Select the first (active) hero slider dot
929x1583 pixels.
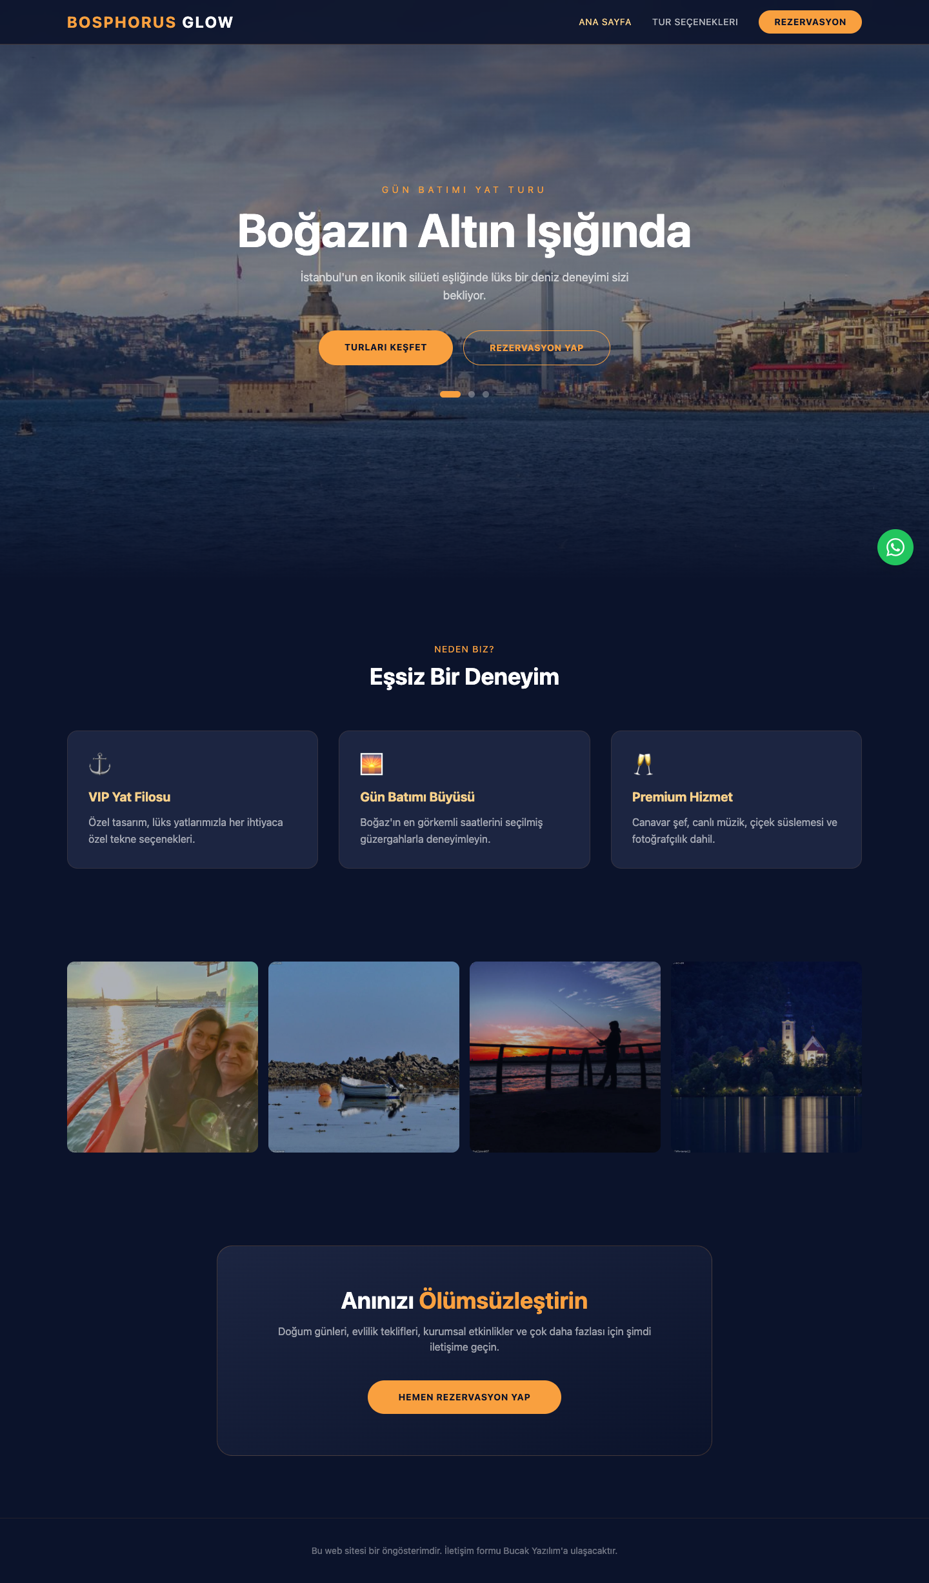450,394
